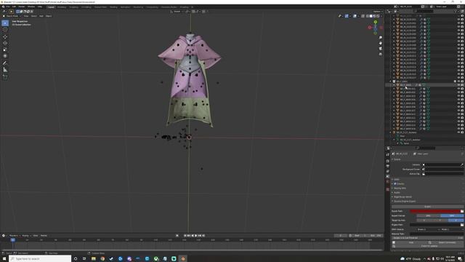Play the timeline animation
Screen dimensions: 465x262
(196, 236)
